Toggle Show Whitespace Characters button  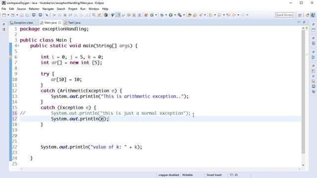(139, 15)
